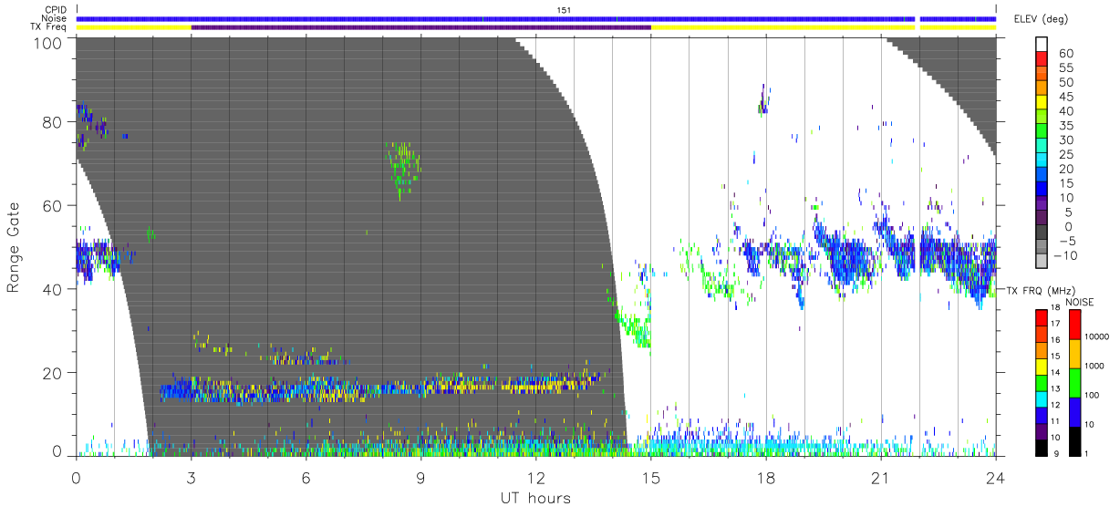Viewport: 1120px width, 517px height.
Task: Click the '-10' label on ELEV colorbar
Action: point(1063,256)
